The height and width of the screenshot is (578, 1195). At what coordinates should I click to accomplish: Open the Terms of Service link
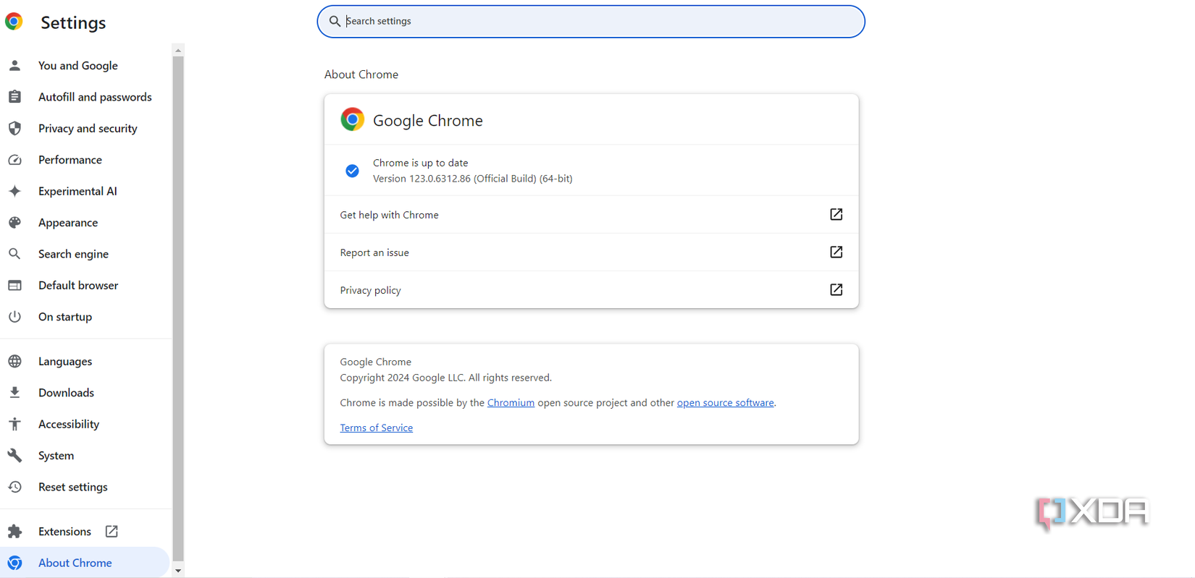click(376, 428)
